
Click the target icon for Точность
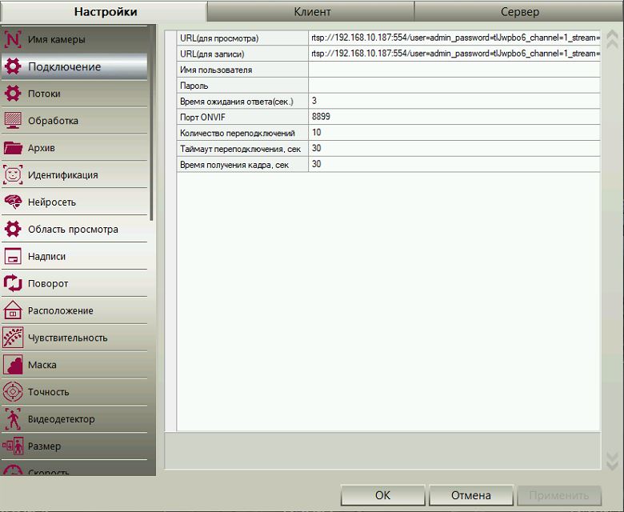[13, 391]
